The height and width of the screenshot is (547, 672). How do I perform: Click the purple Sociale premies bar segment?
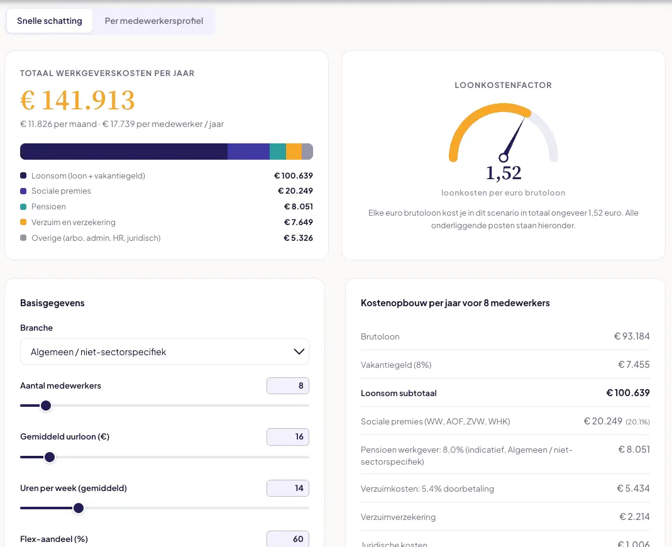248,152
